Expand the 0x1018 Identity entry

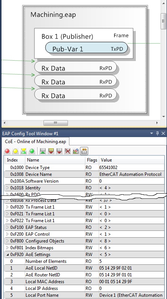8,188
